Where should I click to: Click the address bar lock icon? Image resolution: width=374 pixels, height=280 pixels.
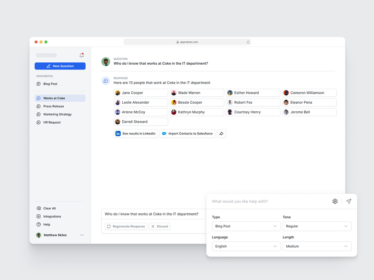177,42
